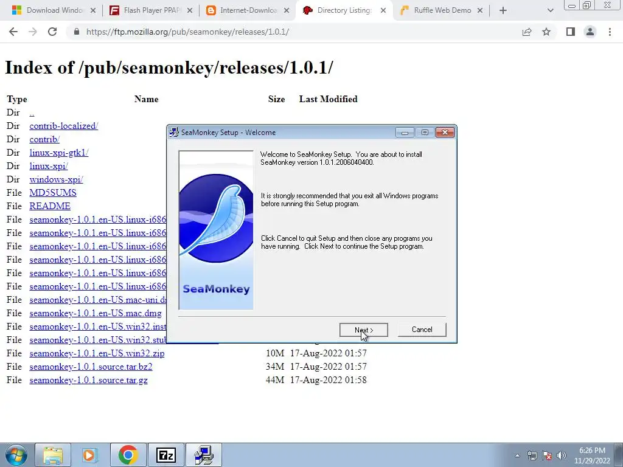Viewport: 623px width, 467px height.
Task: Open the Action Center flag icon
Action: coord(547,455)
